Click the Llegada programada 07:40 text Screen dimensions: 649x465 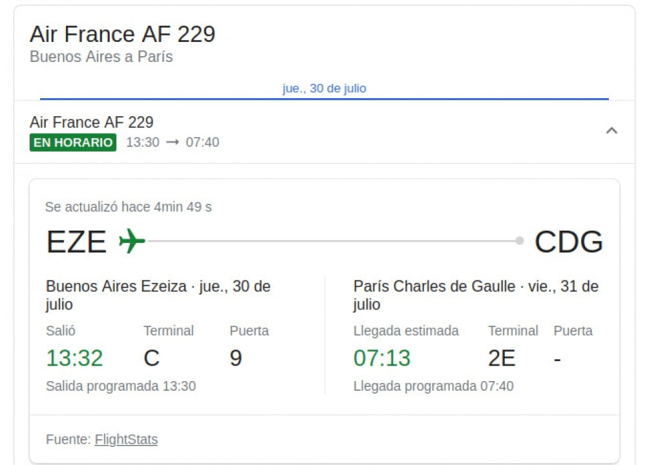click(x=434, y=386)
